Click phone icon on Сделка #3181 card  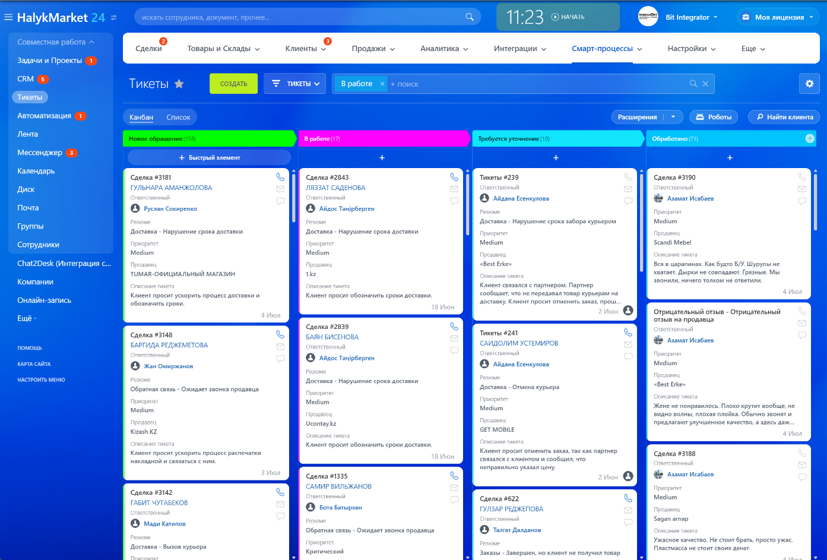[x=280, y=177]
